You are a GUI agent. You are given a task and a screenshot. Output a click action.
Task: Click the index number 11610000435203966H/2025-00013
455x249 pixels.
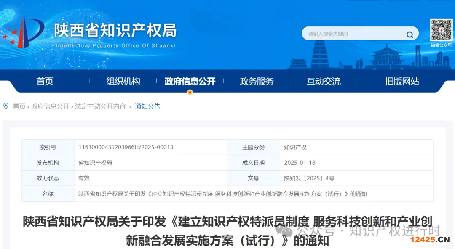click(x=126, y=147)
